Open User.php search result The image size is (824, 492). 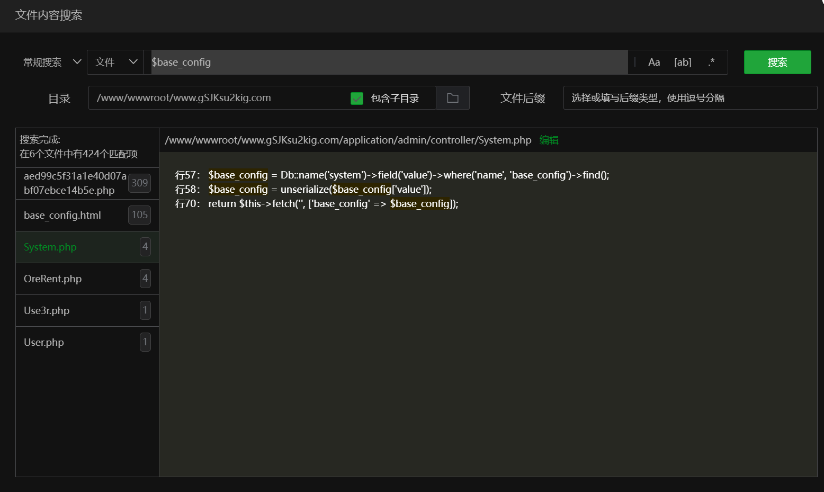[44, 343]
